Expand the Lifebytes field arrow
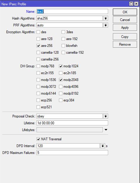Image resolution: width=140 pixels, height=183 pixels. coord(106,130)
